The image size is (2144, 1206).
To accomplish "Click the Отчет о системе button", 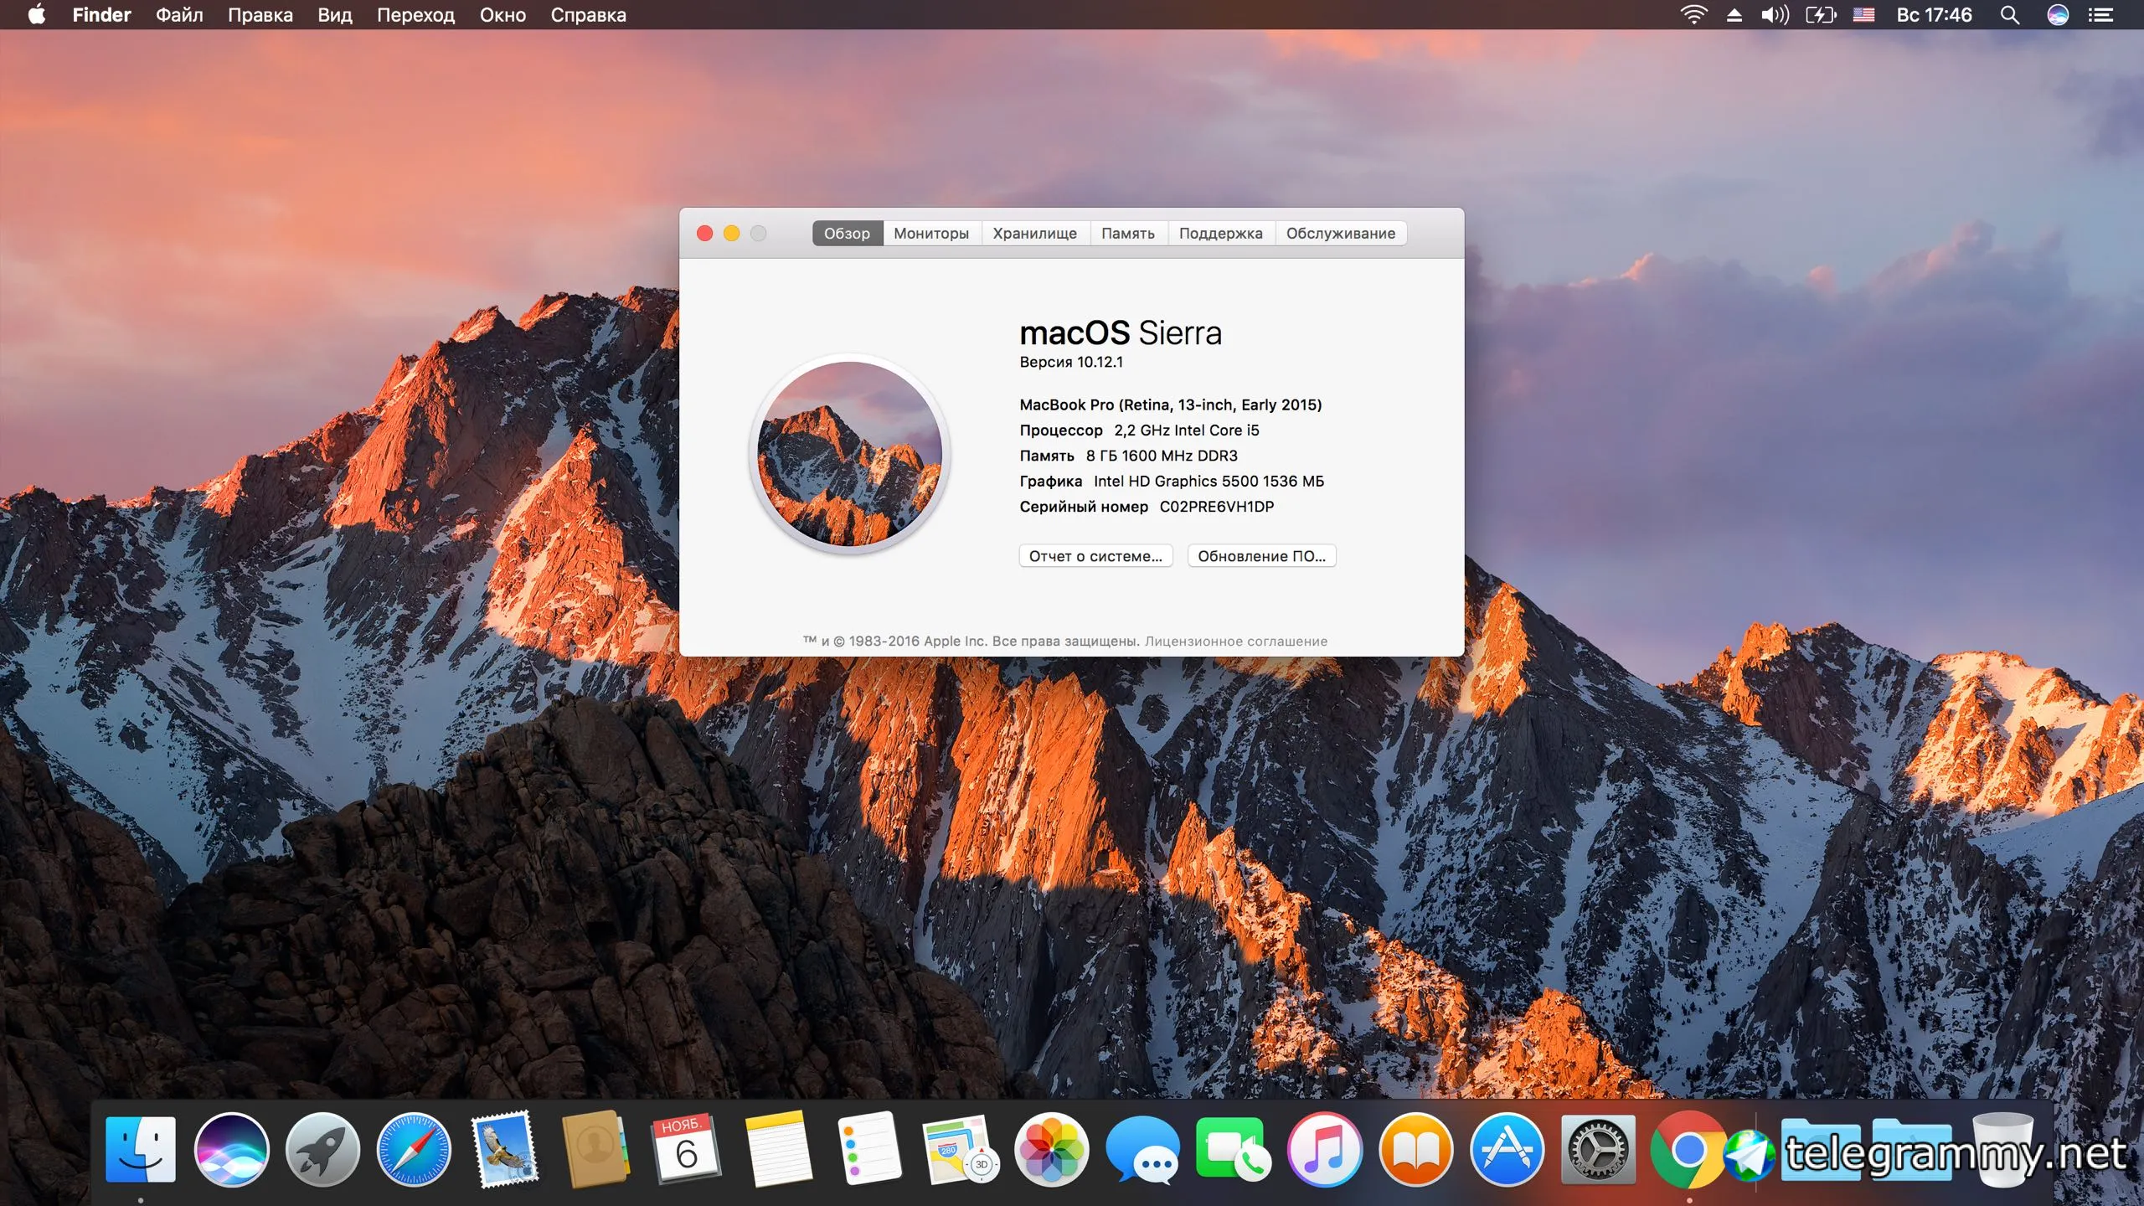I will [1095, 556].
